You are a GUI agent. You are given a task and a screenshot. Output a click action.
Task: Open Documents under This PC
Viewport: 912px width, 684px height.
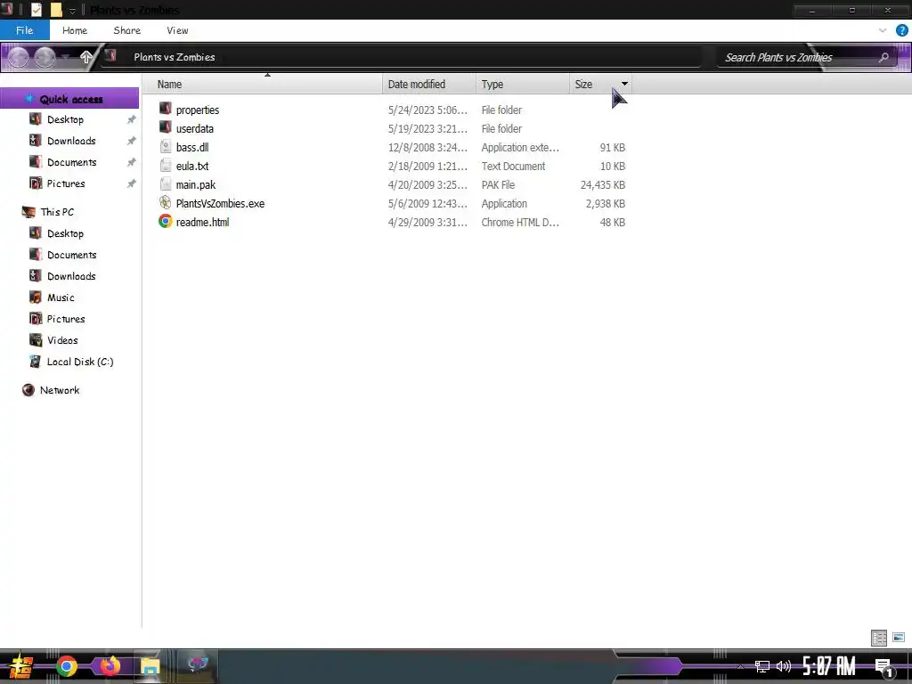coord(71,255)
